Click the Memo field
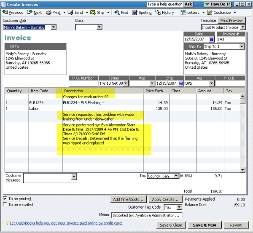 (x=147, y=215)
